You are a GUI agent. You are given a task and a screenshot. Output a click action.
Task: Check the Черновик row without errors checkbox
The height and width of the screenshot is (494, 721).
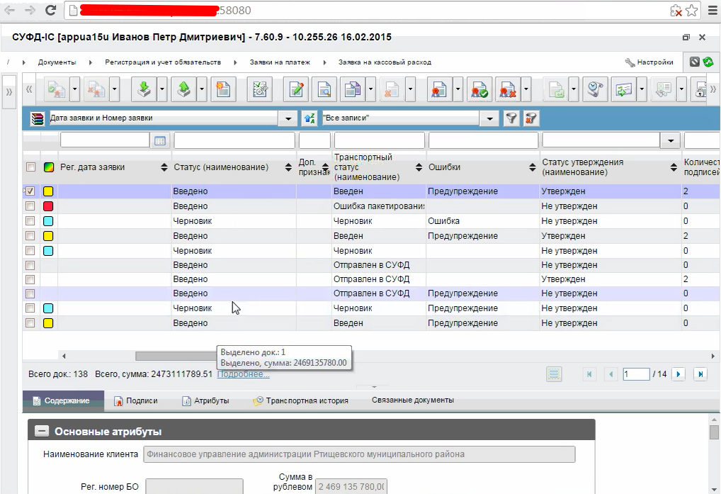pyautogui.click(x=30, y=251)
